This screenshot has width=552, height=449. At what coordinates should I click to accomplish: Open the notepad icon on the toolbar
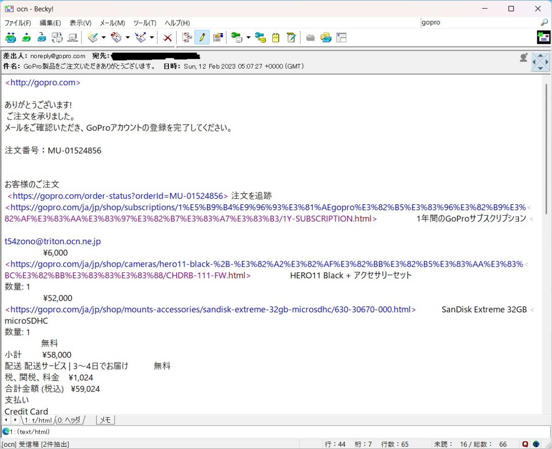pos(275,37)
